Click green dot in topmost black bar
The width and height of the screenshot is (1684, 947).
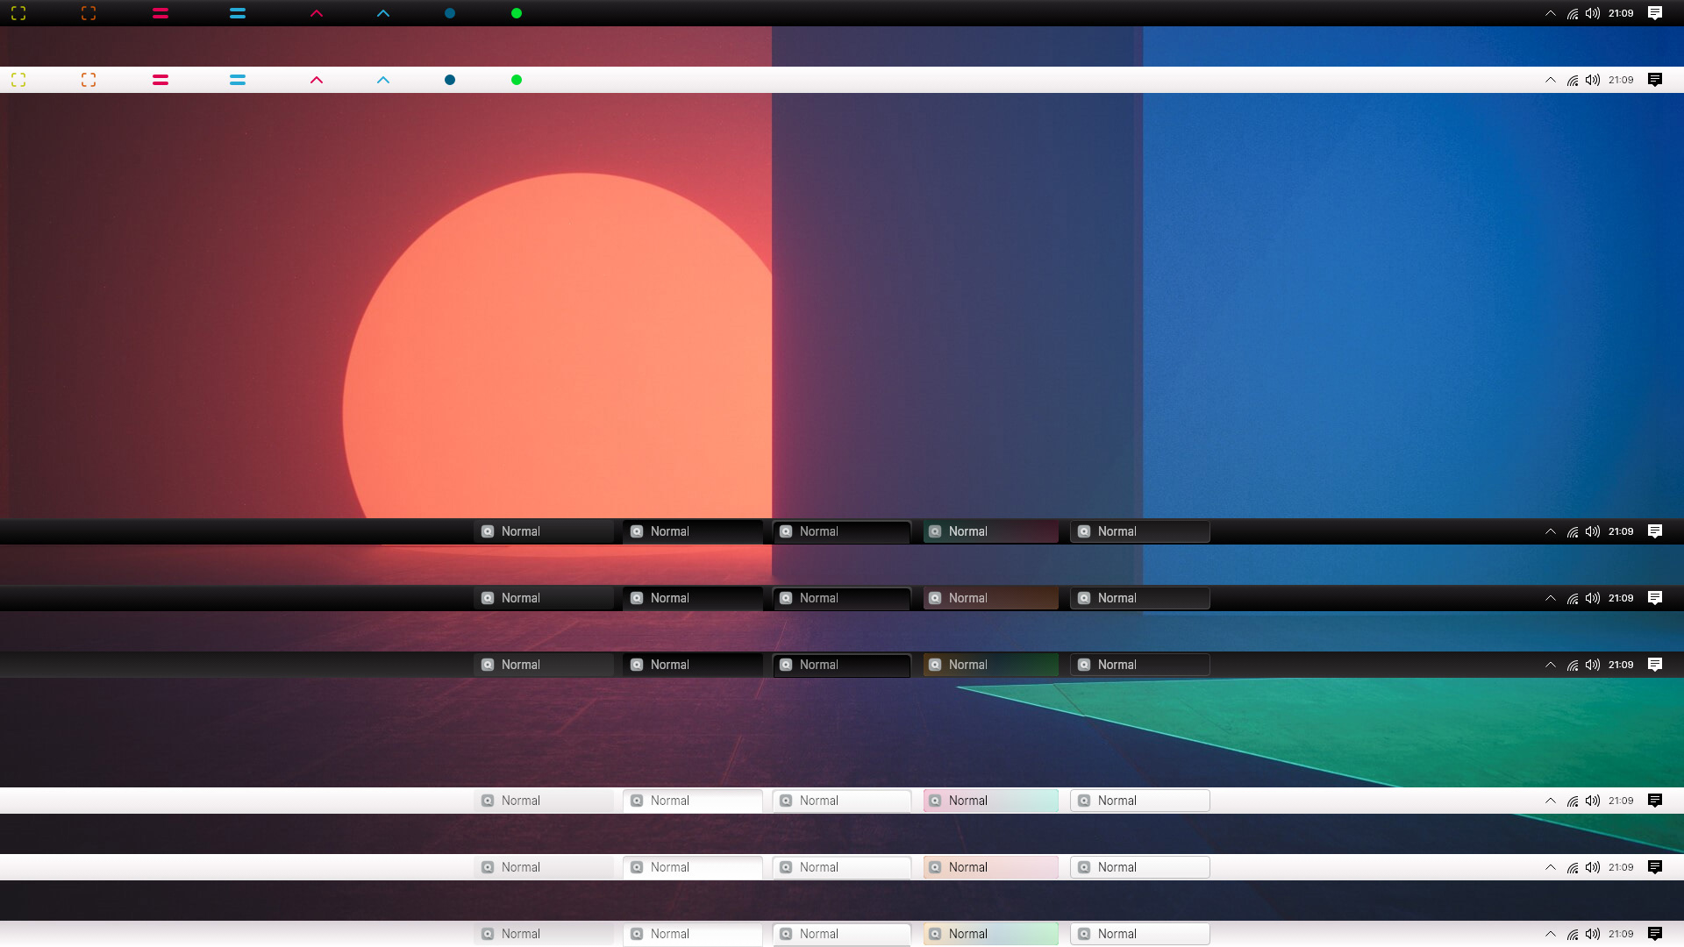tap(517, 13)
